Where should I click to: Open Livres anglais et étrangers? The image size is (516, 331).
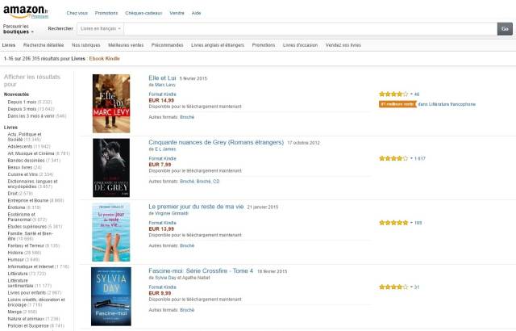pyautogui.click(x=218, y=45)
